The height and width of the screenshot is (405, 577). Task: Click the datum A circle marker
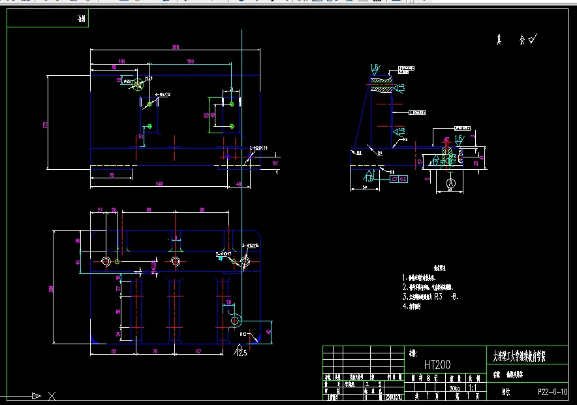(x=451, y=183)
